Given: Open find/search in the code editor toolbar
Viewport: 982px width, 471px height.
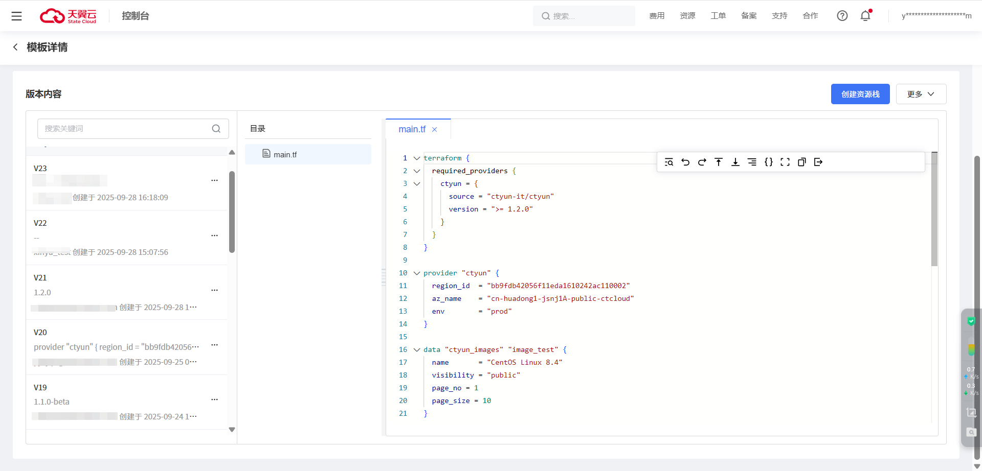Looking at the screenshot, I should pyautogui.click(x=668, y=162).
